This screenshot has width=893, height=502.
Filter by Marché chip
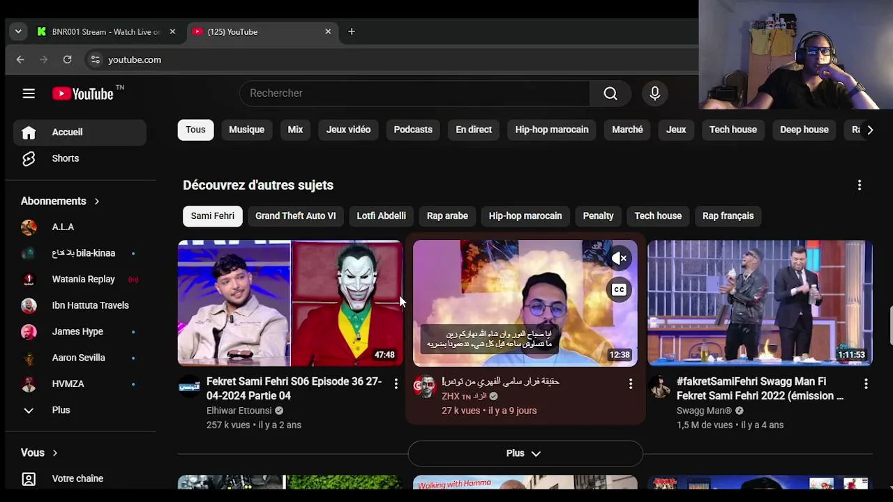tap(627, 130)
